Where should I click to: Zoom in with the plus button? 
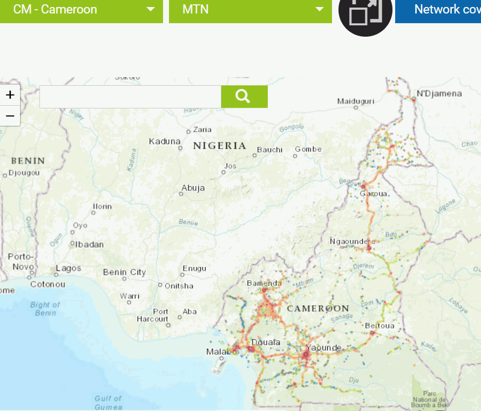(10, 95)
